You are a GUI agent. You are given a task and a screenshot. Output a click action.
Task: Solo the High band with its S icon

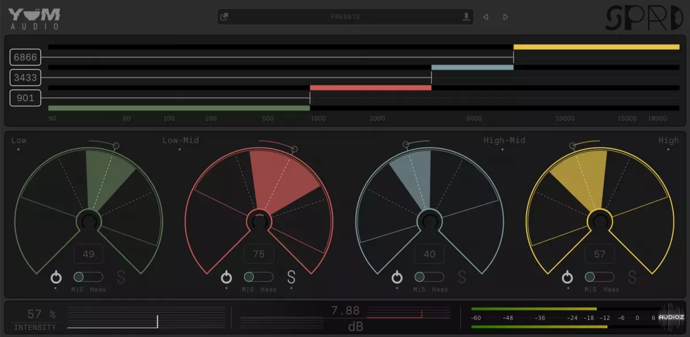[632, 277]
